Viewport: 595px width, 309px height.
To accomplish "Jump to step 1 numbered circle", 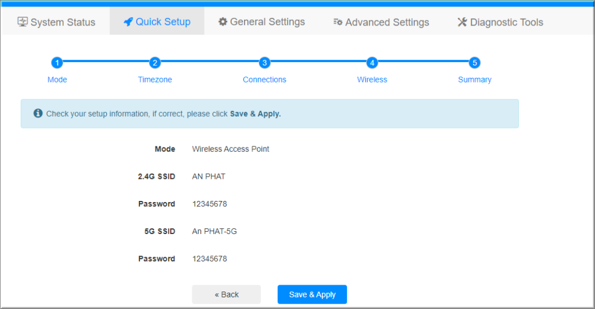I will (x=57, y=63).
